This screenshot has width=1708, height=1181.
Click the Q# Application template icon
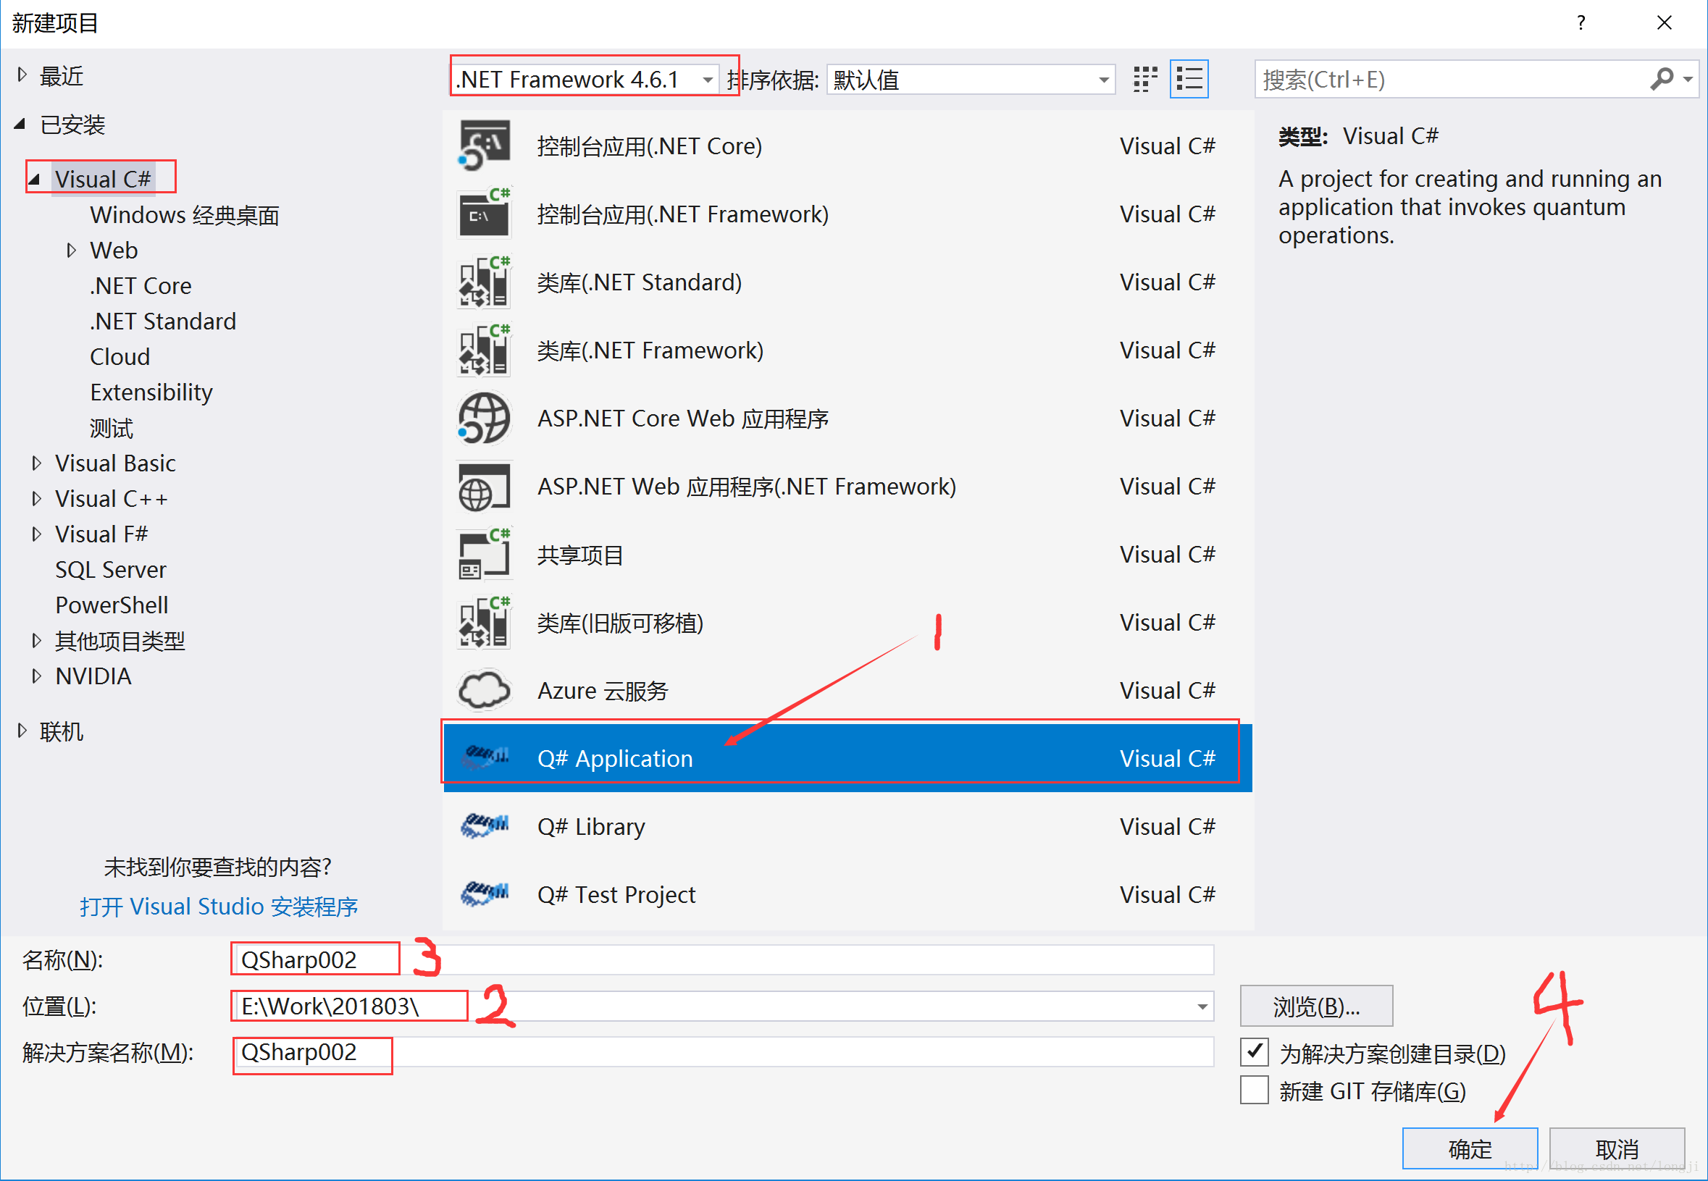(485, 757)
